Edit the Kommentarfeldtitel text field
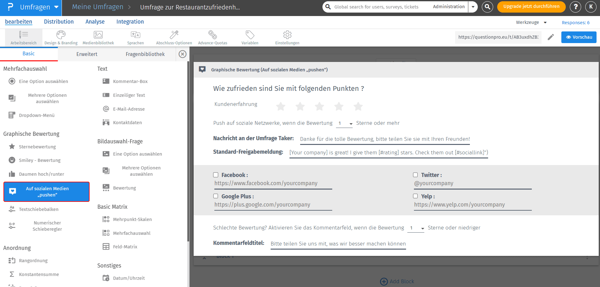This screenshot has width=600, height=287. click(x=338, y=244)
